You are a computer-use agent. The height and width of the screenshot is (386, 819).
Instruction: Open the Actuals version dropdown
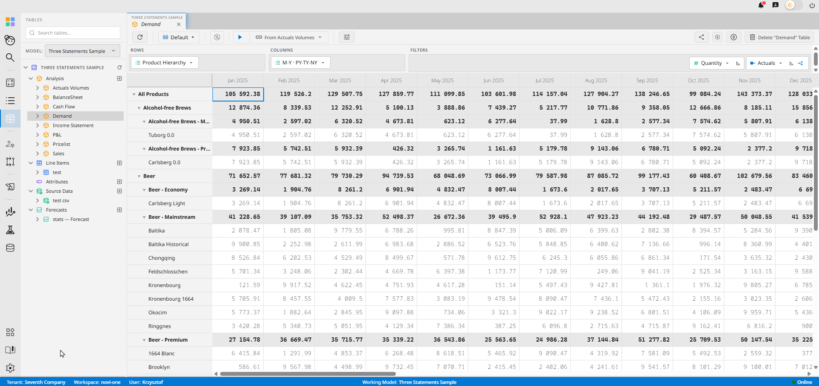pos(766,63)
